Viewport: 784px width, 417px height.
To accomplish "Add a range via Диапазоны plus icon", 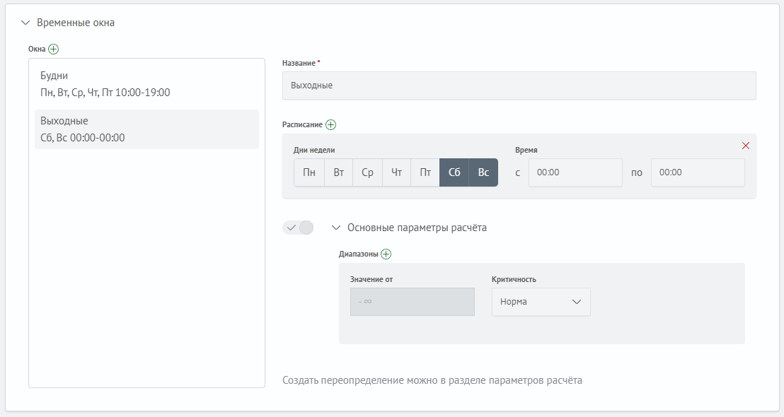I will pyautogui.click(x=386, y=254).
